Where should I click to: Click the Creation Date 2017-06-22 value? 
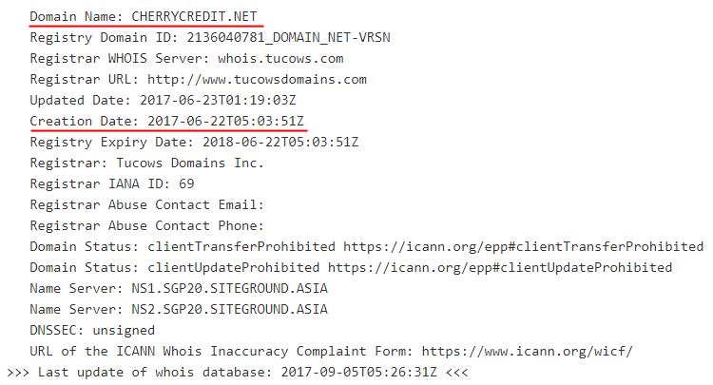pos(225,122)
